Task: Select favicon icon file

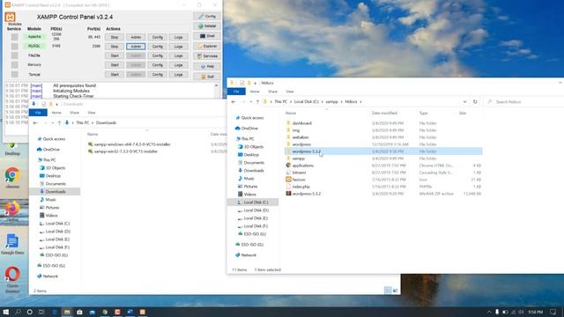Action: (299, 180)
